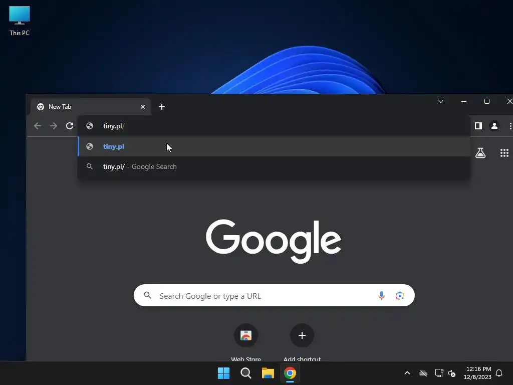Click the address bar containing tiny.pl/
Image resolution: width=513 pixels, height=385 pixels.
pyautogui.click(x=274, y=126)
